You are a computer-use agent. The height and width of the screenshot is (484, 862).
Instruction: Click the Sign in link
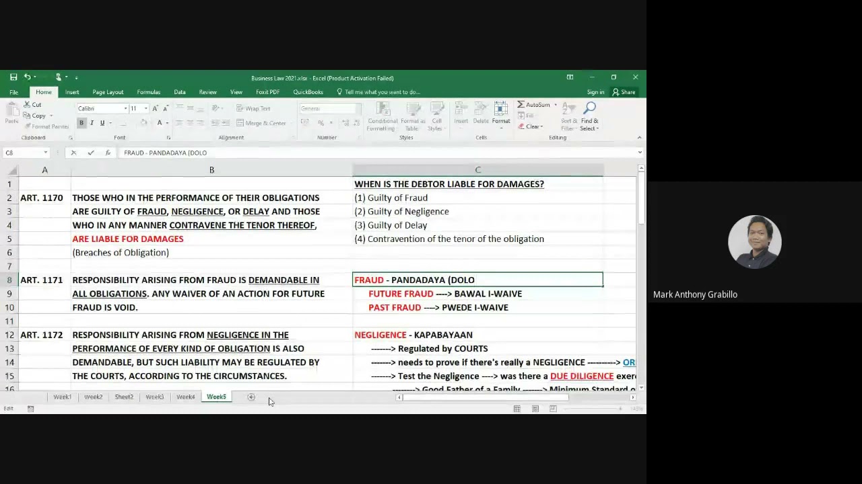click(x=595, y=92)
